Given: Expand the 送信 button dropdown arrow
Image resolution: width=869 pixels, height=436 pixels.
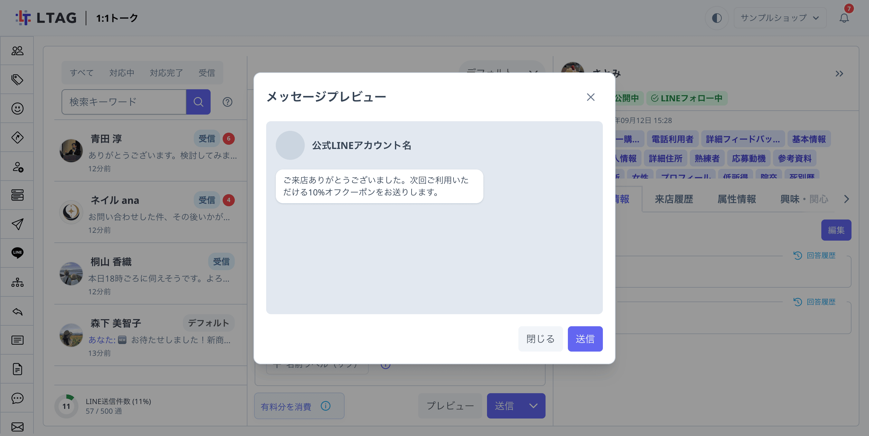Looking at the screenshot, I should 533,406.
